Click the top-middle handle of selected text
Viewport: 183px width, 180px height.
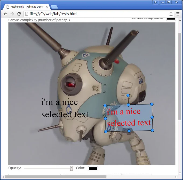coord(128,105)
